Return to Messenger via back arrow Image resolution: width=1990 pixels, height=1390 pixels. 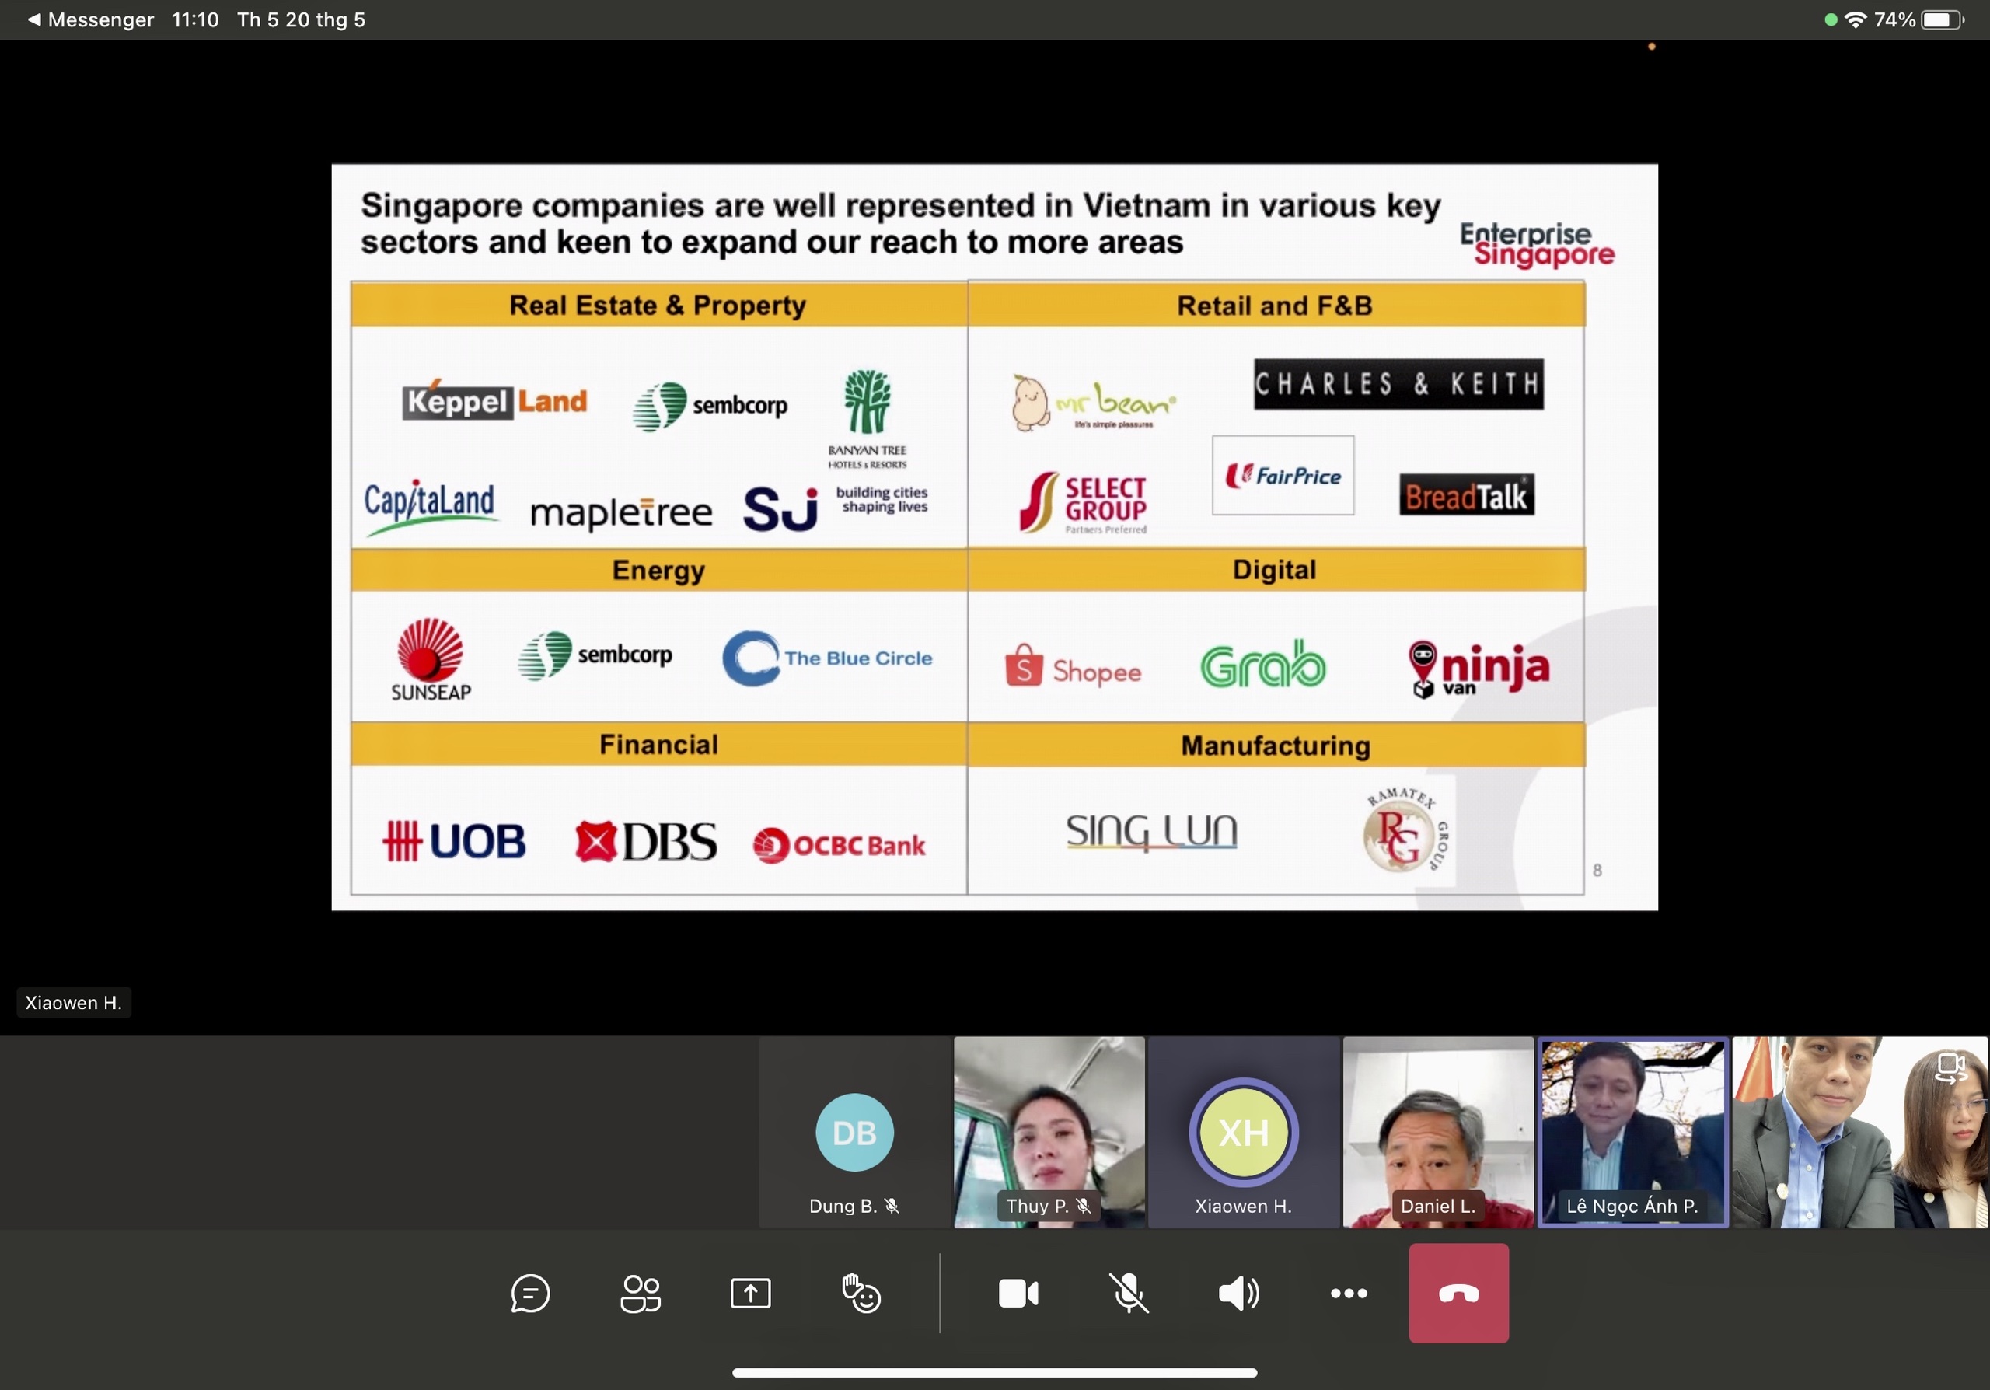point(35,19)
